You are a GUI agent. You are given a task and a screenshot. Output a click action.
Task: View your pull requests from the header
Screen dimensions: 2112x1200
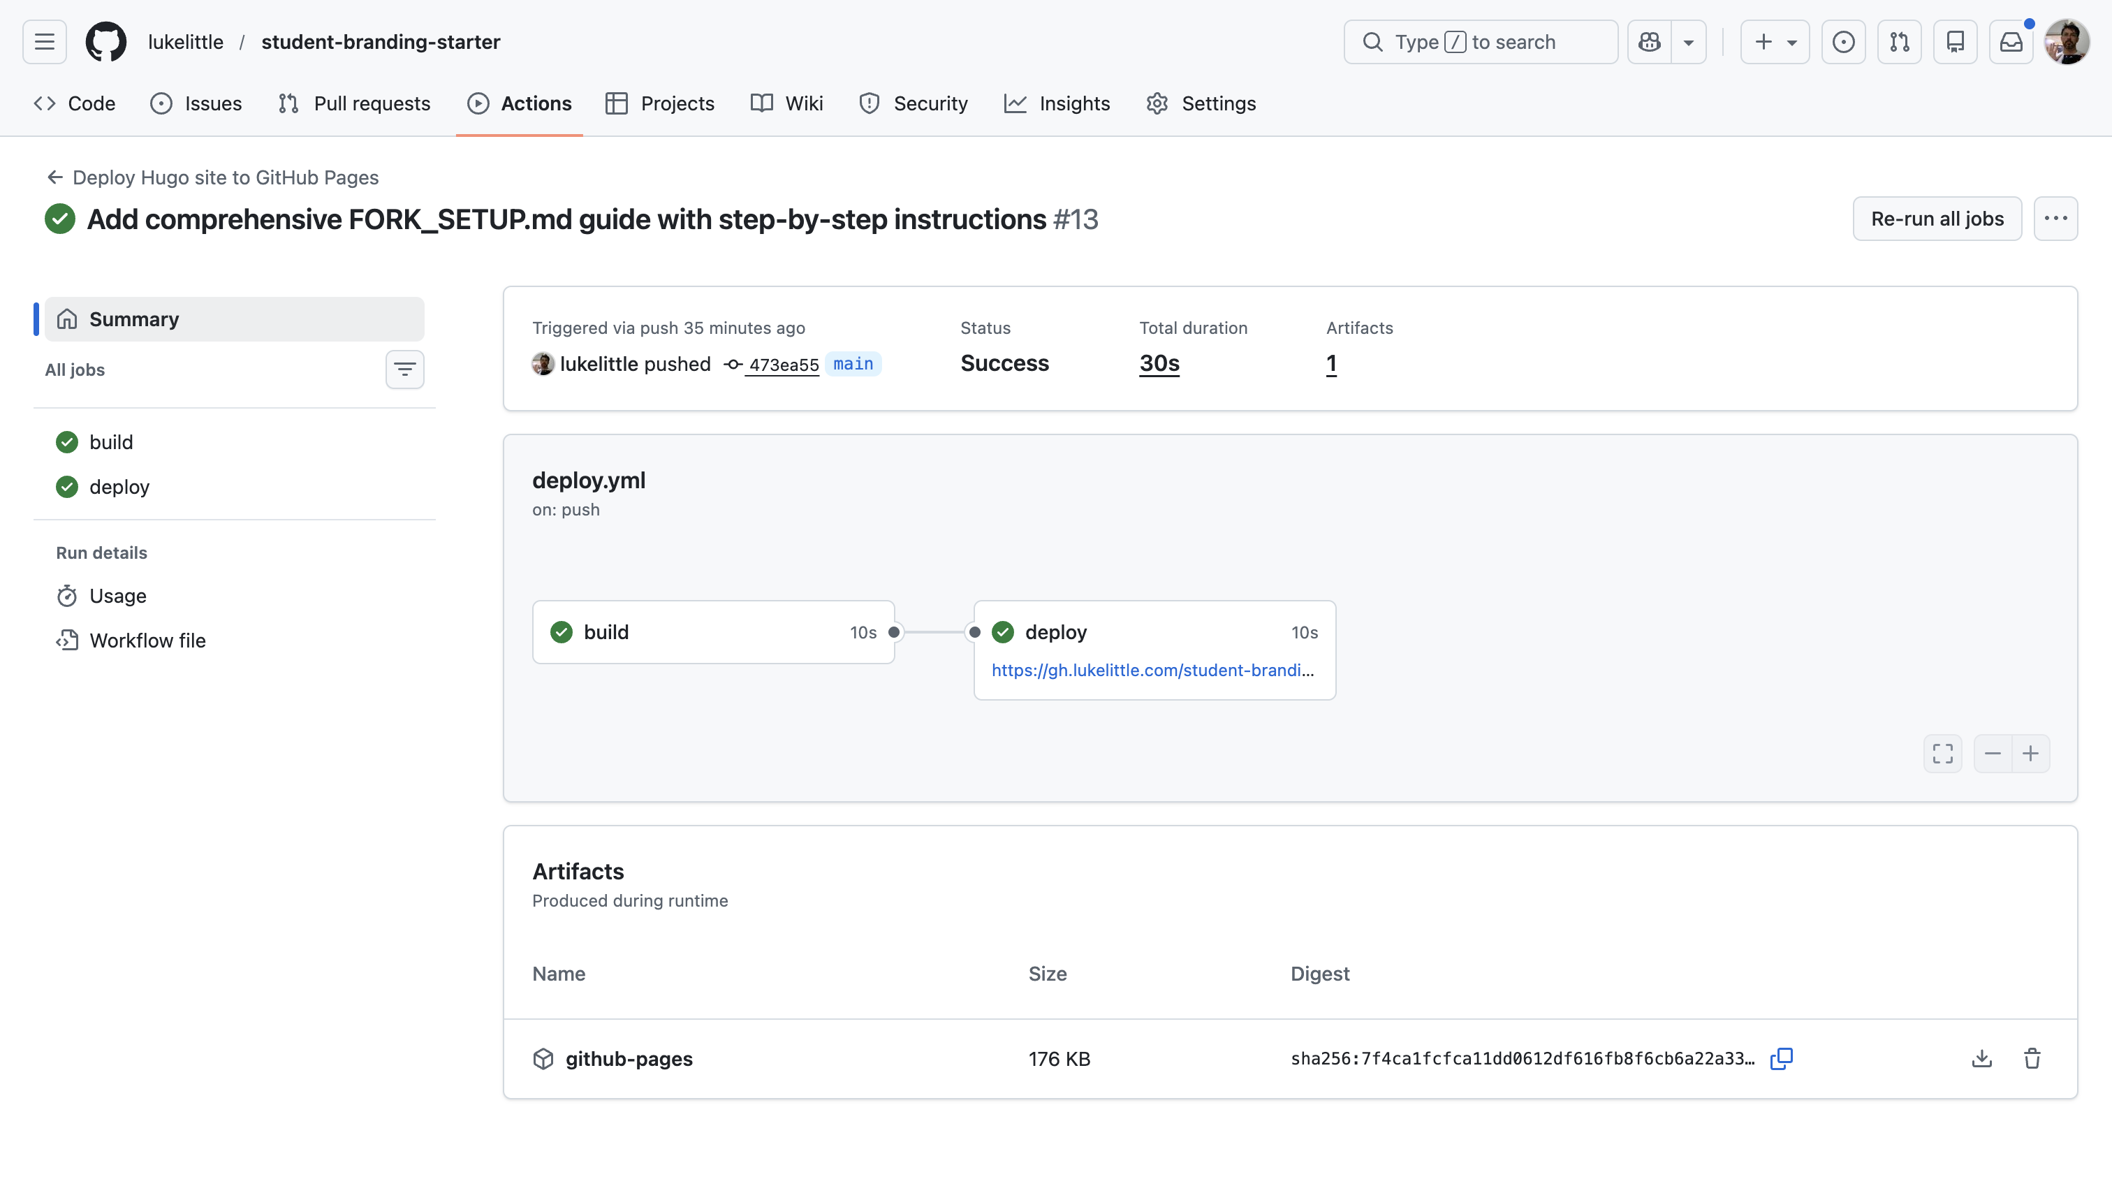tap(1898, 41)
